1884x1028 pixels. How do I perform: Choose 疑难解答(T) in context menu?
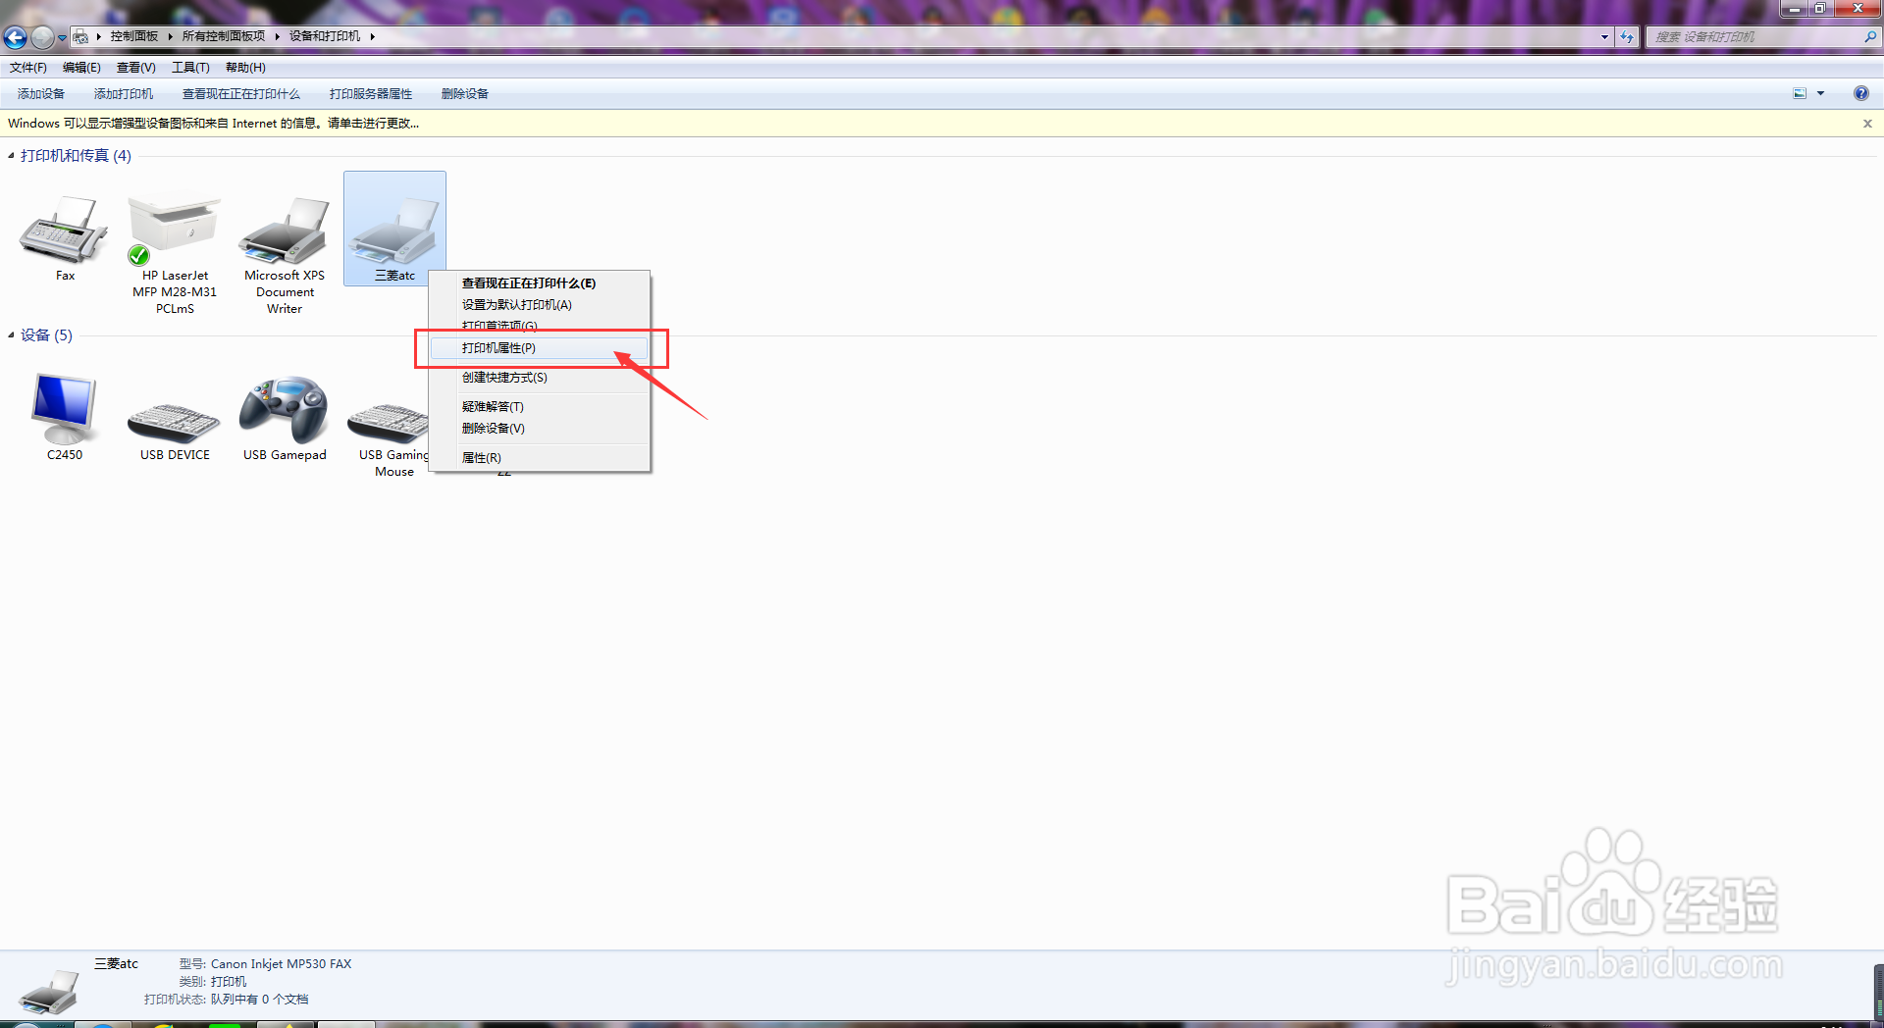click(x=540, y=407)
